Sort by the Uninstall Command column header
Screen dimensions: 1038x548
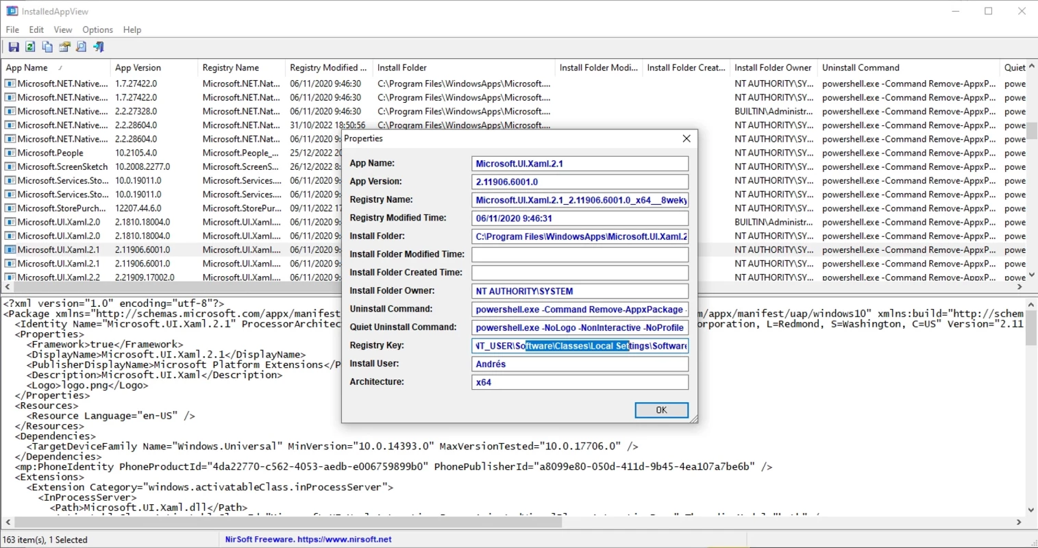[x=908, y=68]
